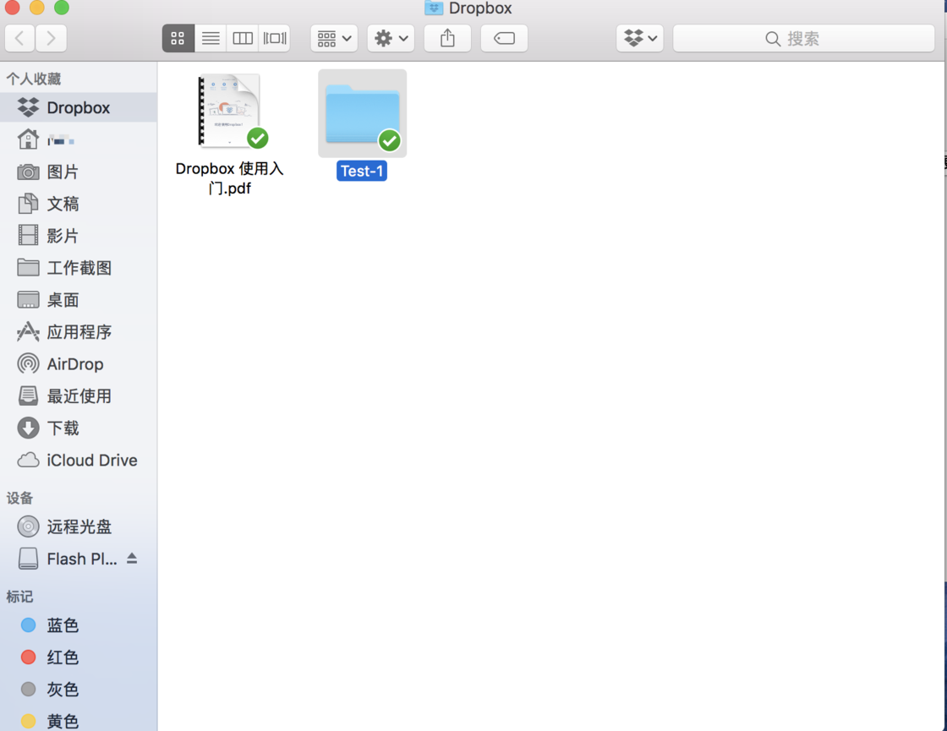Eject the Flash Player disk
947x731 pixels.
point(132,559)
